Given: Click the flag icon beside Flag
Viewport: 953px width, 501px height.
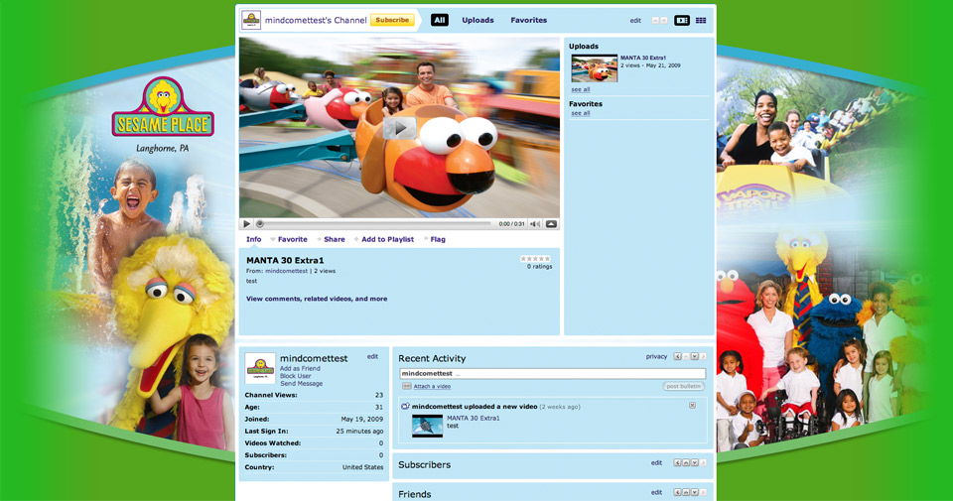Looking at the screenshot, I should [426, 239].
